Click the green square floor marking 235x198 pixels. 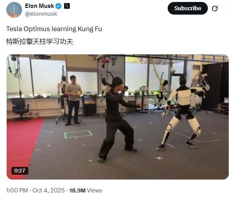[x=78, y=134]
